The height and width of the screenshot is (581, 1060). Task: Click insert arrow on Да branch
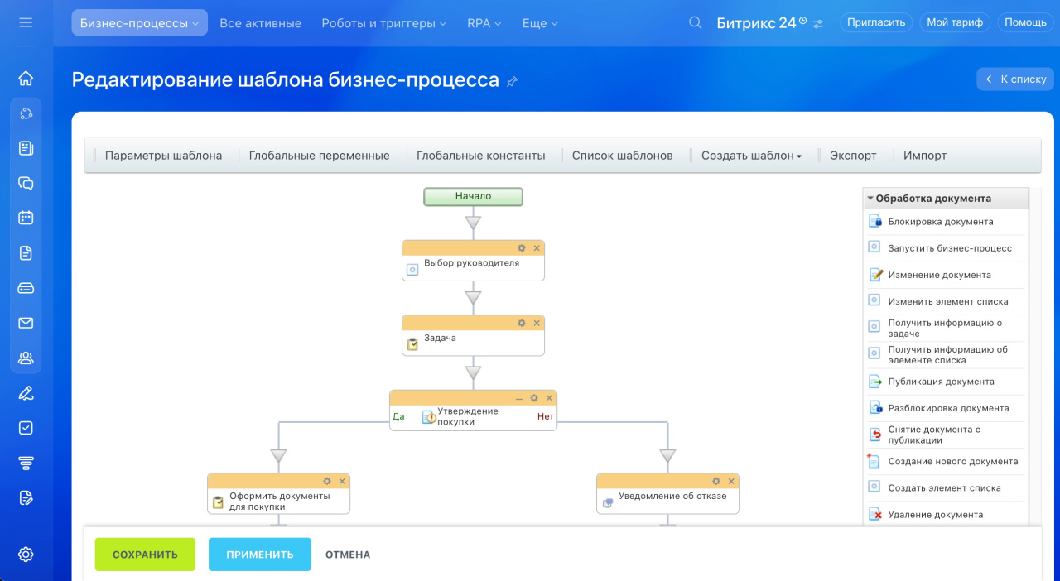tap(278, 455)
